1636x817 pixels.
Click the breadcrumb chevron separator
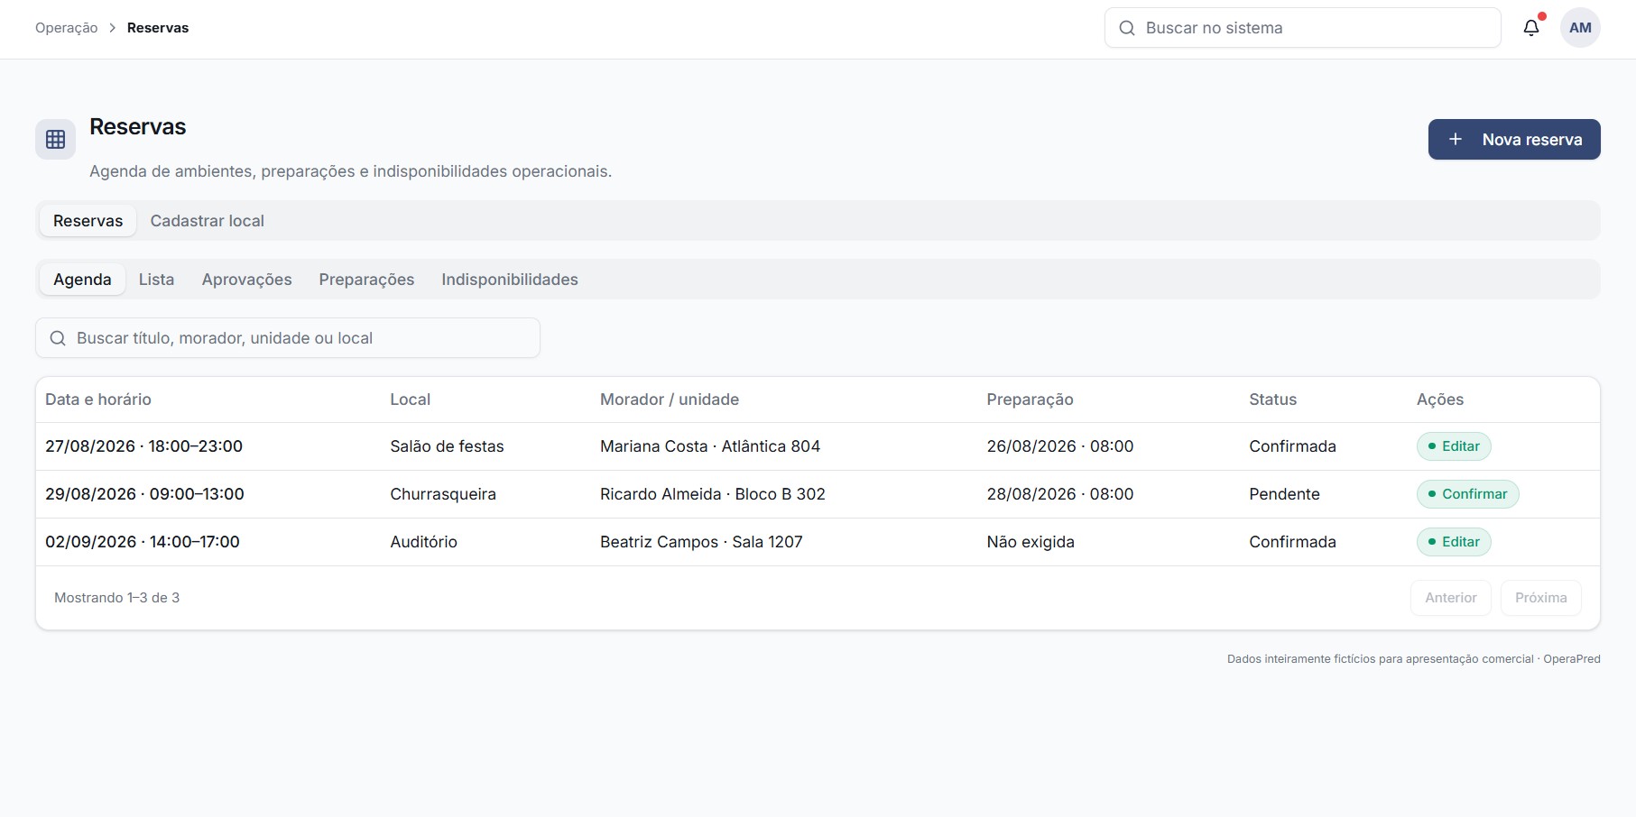(x=113, y=28)
